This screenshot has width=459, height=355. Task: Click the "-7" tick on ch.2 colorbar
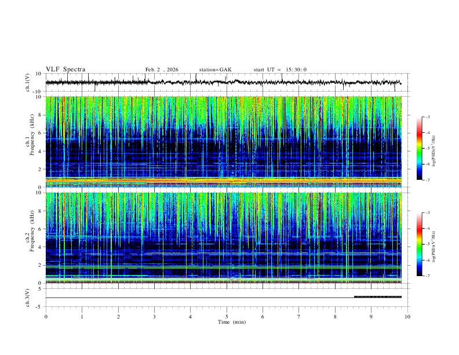tap(428, 276)
